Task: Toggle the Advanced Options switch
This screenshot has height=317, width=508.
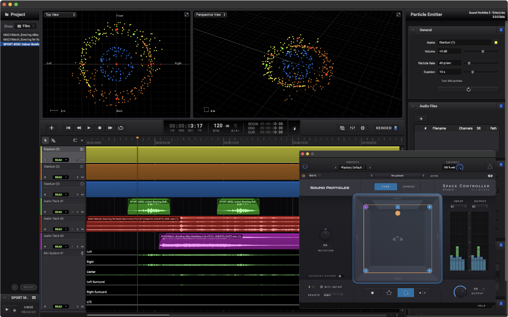Action: 340,276
